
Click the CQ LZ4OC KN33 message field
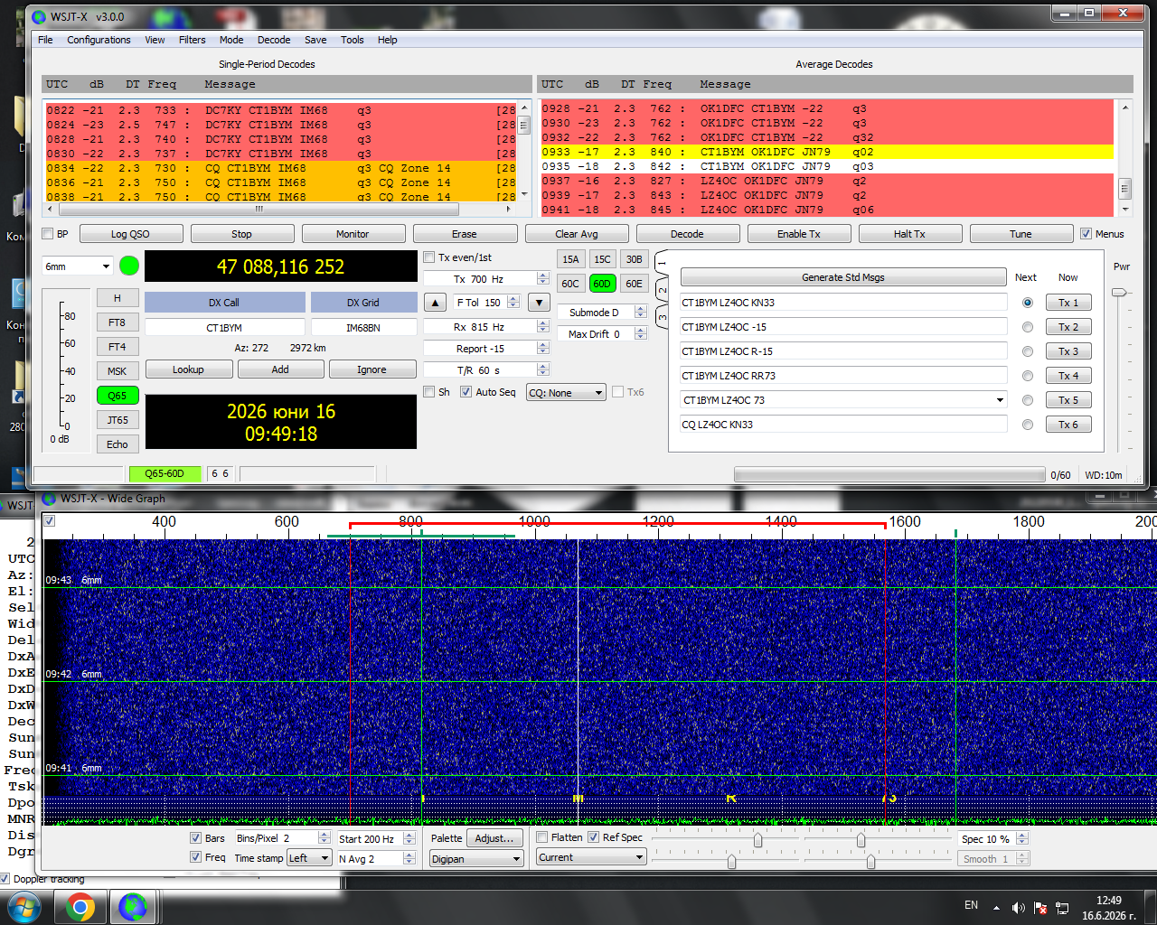[843, 425]
